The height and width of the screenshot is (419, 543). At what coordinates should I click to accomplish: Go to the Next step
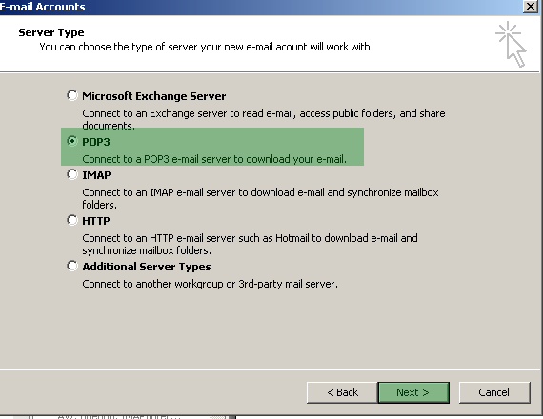[x=413, y=392]
